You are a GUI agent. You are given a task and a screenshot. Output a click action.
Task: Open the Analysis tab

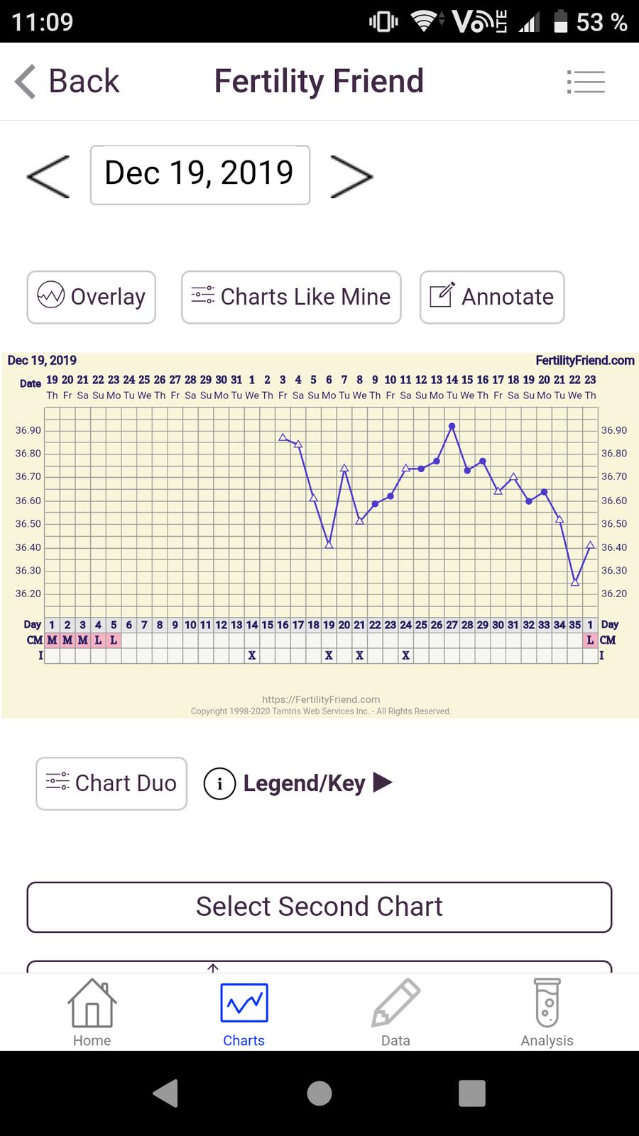click(547, 1013)
